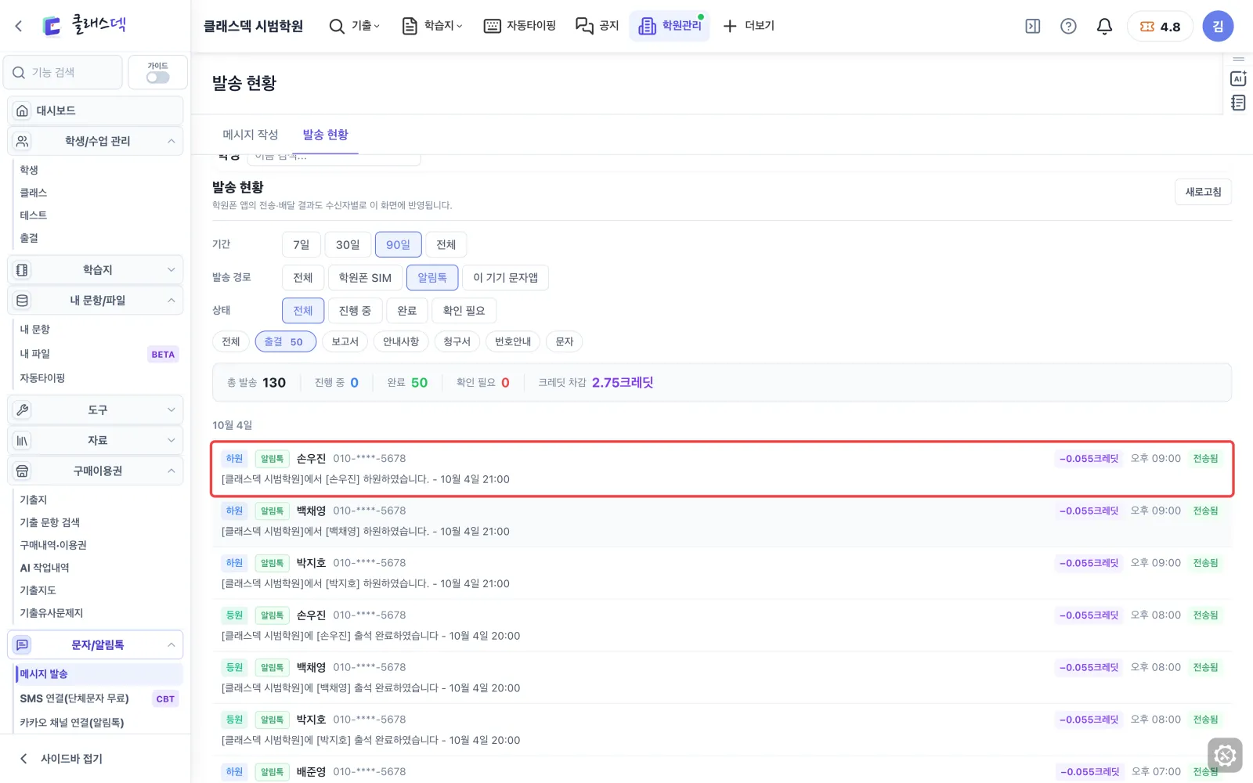Click the 문자/알림톡 message icon in sidebar
Image resolution: width=1253 pixels, height=783 pixels.
[23, 644]
